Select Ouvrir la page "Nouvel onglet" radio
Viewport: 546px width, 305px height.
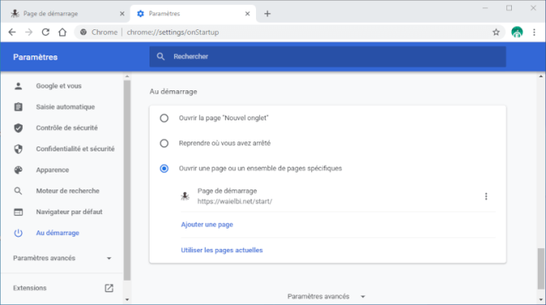tap(164, 118)
